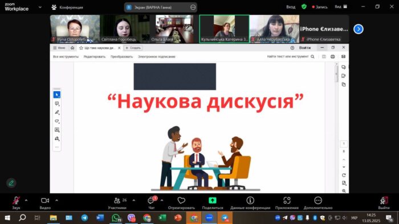Open the Чат chat panel
Image resolution: width=399 pixels, height=224 pixels.
(x=152, y=203)
